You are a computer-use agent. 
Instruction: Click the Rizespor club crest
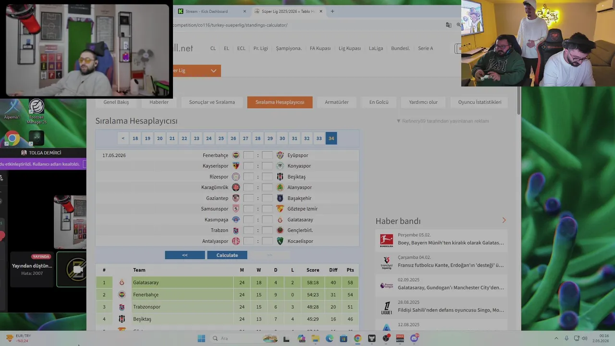tap(236, 177)
